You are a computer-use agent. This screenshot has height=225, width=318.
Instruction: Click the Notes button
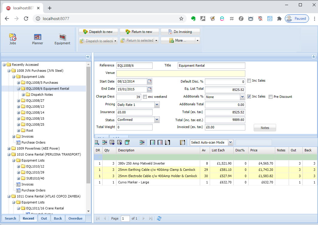pyautogui.click(x=265, y=128)
